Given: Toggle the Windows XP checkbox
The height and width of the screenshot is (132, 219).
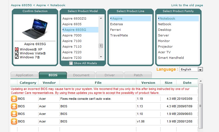Looking at the screenshot, I should (17, 49).
